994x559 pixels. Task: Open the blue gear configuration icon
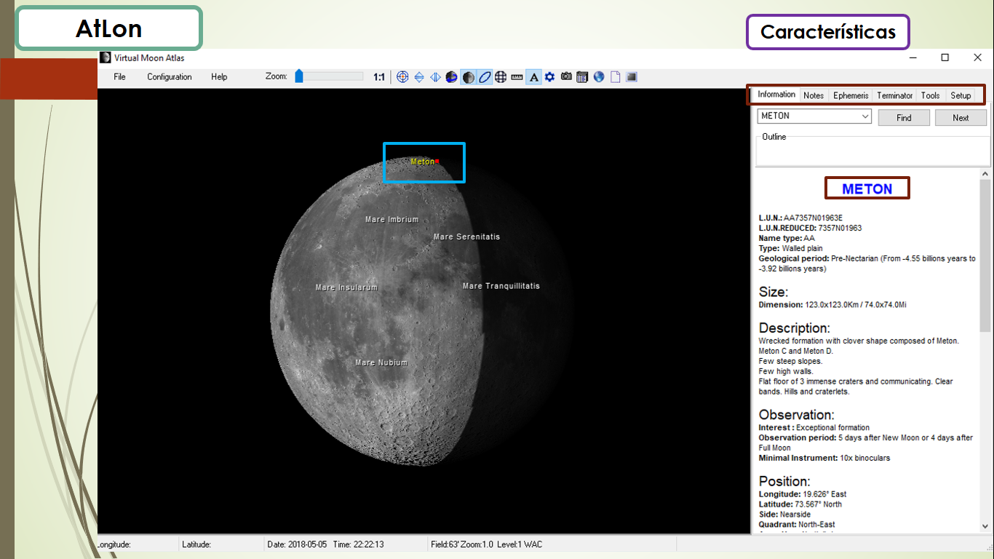click(x=550, y=77)
